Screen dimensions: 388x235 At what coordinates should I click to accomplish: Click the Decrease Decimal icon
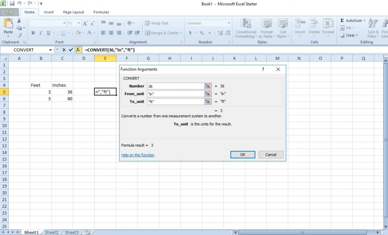[228, 33]
